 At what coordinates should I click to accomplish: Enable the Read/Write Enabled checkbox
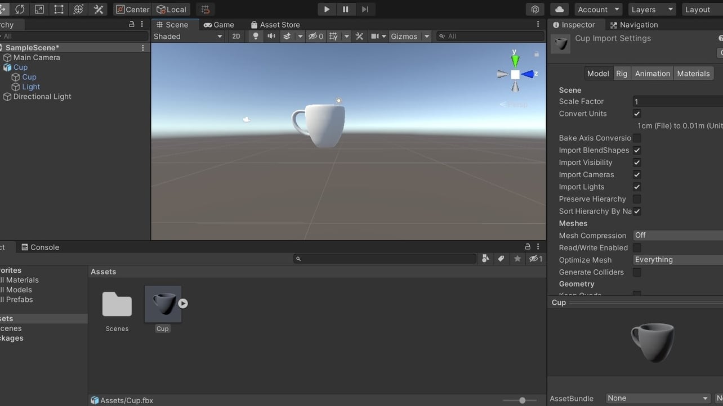pyautogui.click(x=637, y=247)
